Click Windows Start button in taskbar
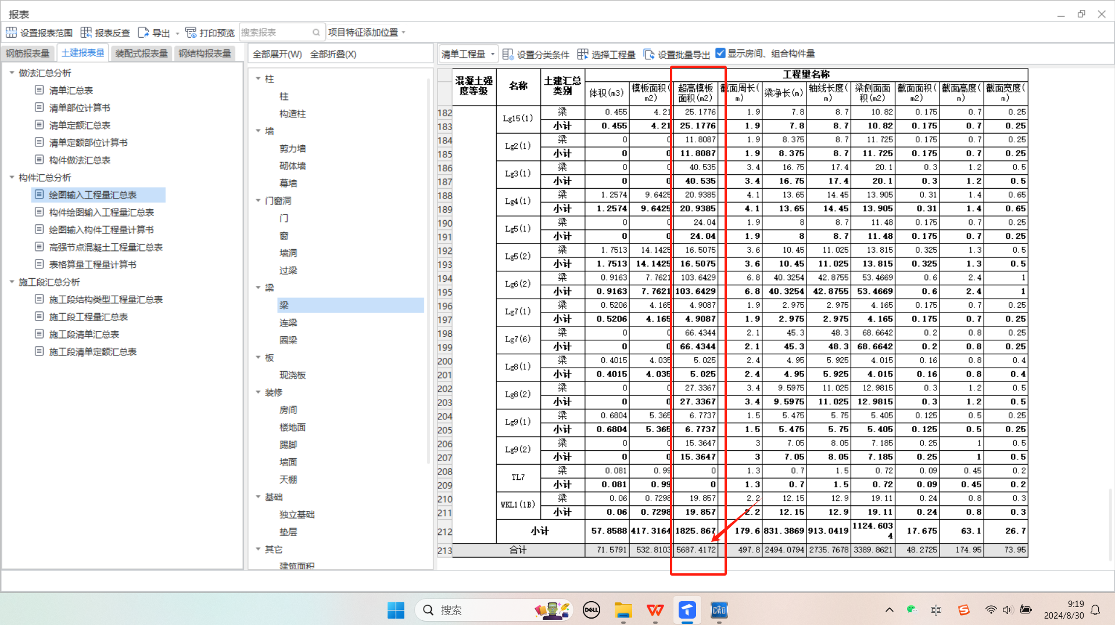1115x625 pixels. pos(396,610)
